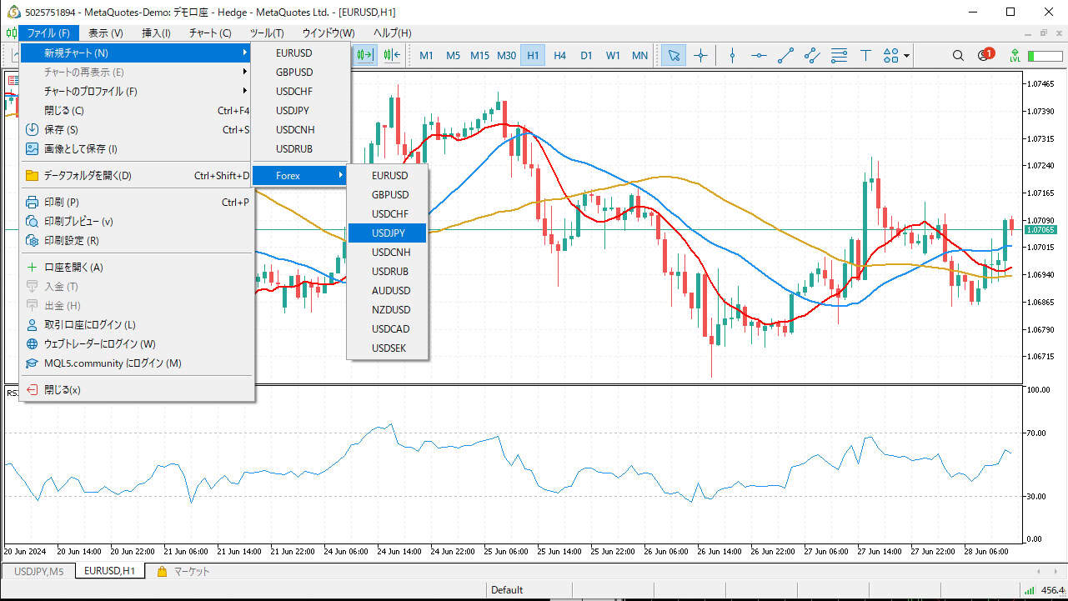
Task: Choose MQL5.community にログイン menu item
Action: [136, 363]
